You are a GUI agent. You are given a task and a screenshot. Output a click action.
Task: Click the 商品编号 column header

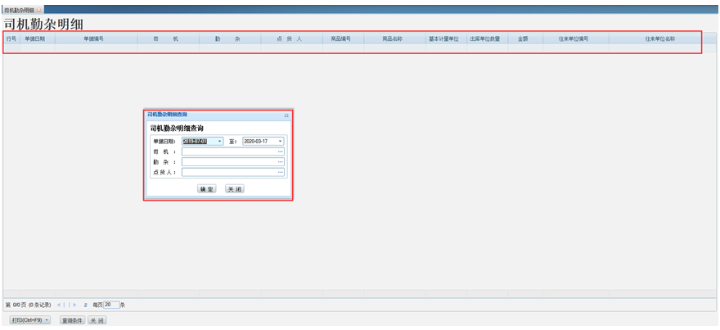pos(344,39)
